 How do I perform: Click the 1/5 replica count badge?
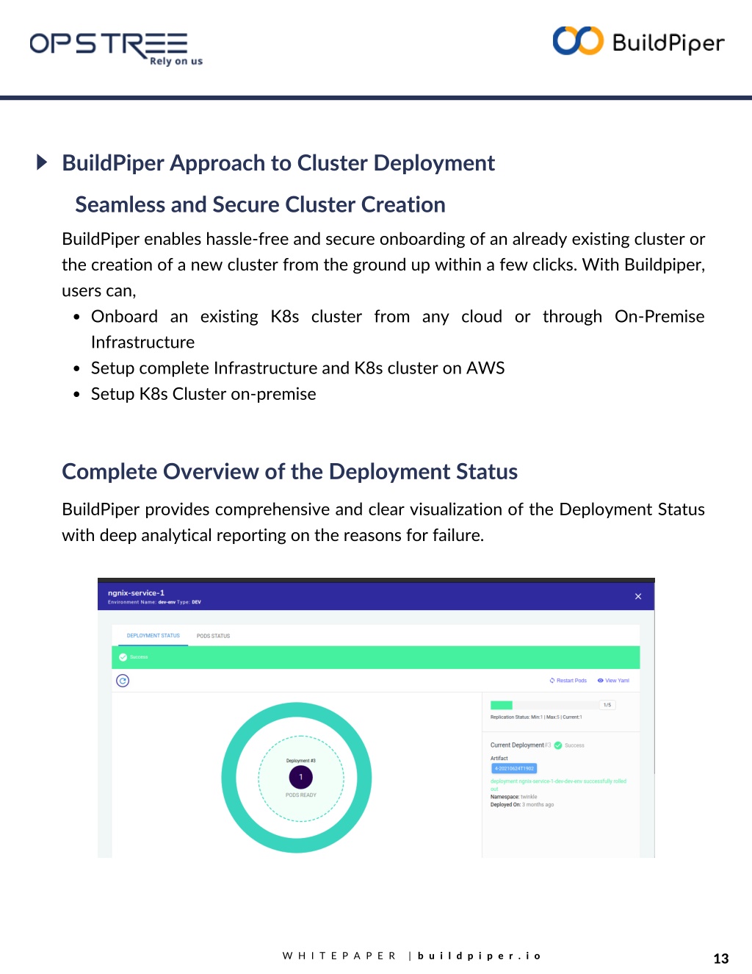pos(607,705)
